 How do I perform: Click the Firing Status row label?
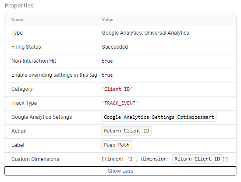coord(26,47)
